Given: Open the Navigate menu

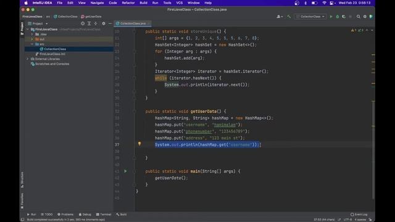Looking at the screenshot, I should (97, 2).
